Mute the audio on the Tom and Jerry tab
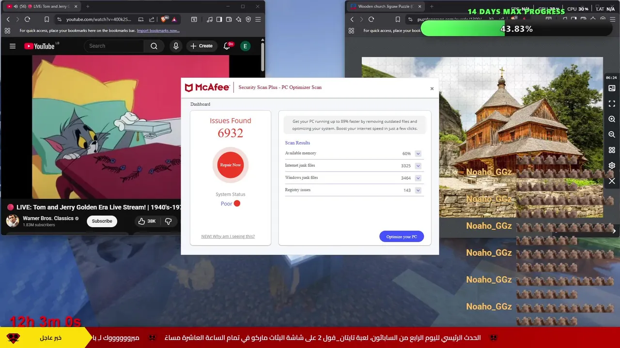This screenshot has width=620, height=348. 16,6
